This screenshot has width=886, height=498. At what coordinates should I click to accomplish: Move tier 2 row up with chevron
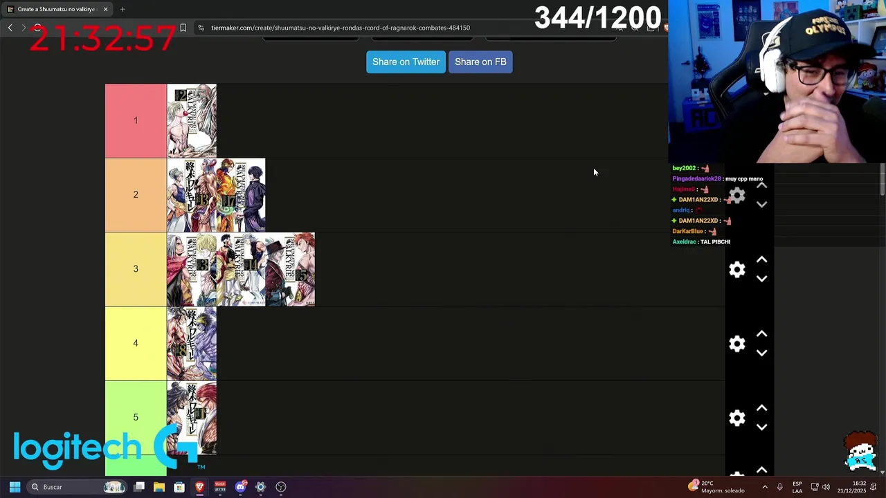tap(761, 185)
